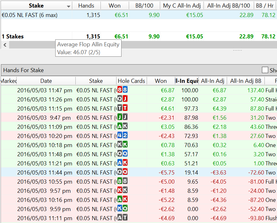Click the Won header in the top summary table

115,6
